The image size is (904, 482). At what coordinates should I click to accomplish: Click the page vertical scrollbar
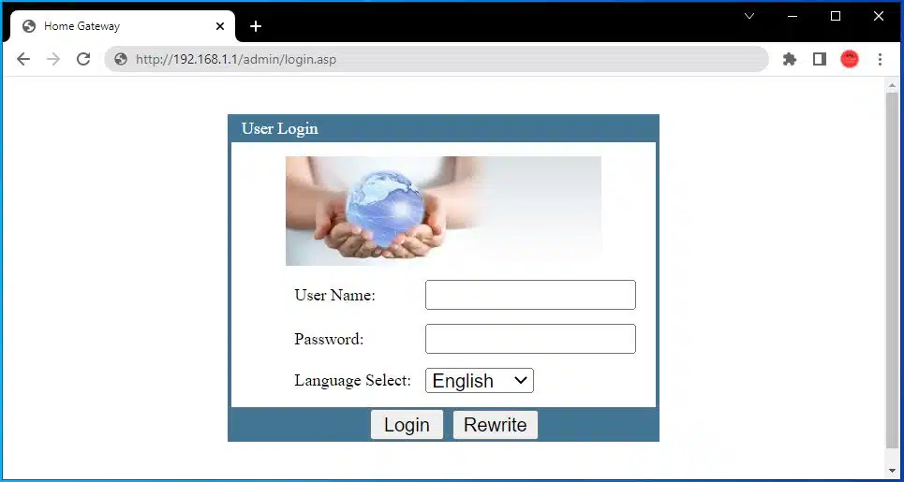click(892, 270)
